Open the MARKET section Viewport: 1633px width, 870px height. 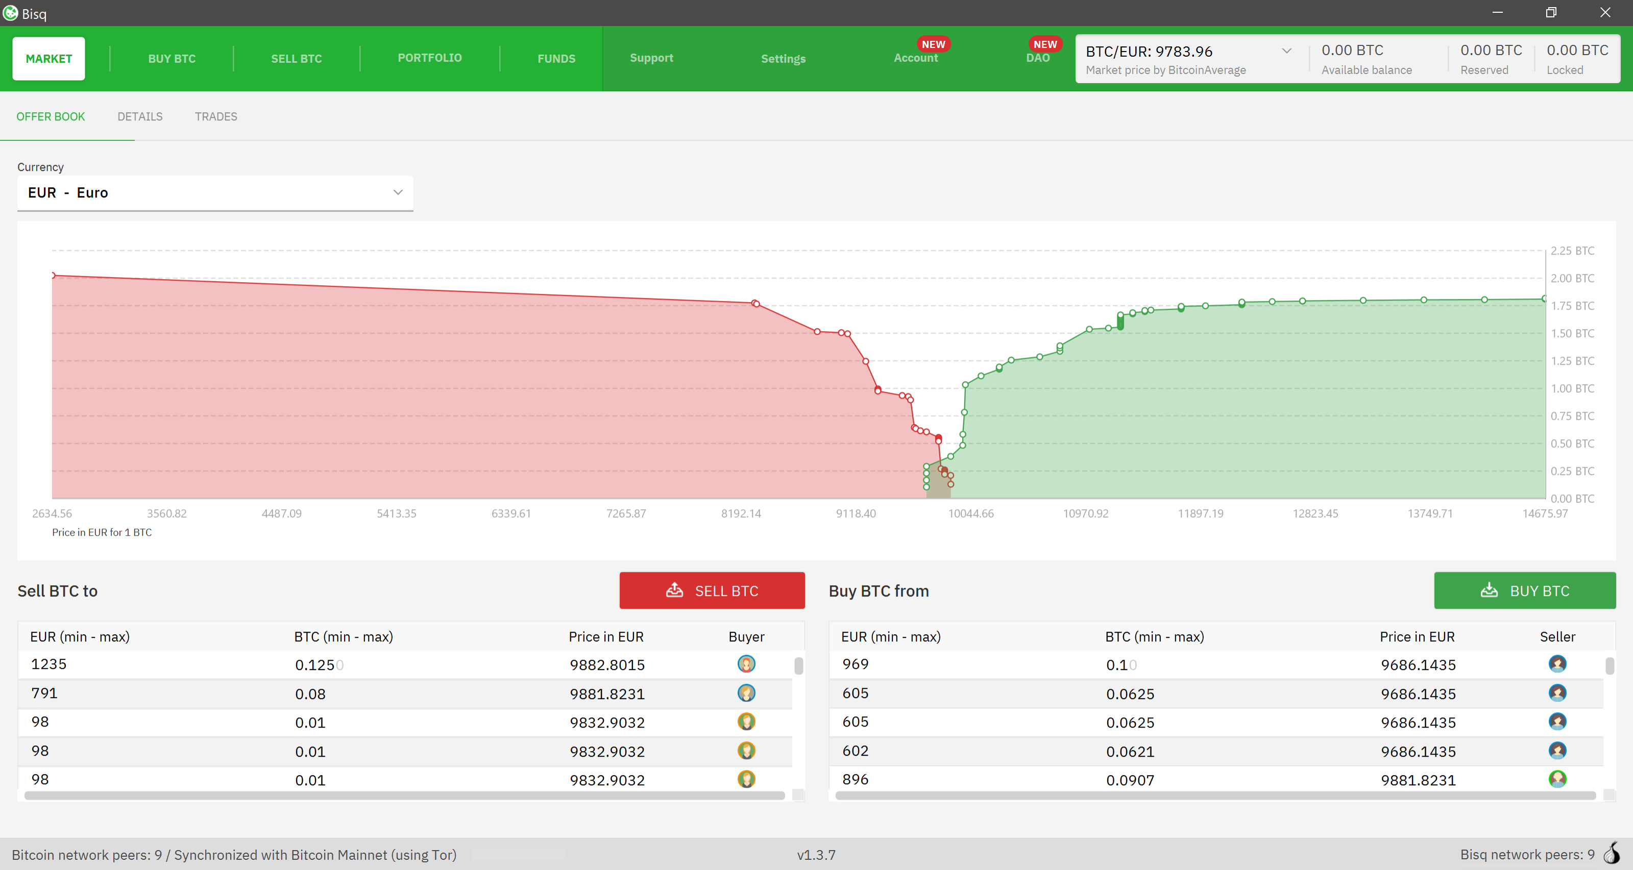coord(49,58)
